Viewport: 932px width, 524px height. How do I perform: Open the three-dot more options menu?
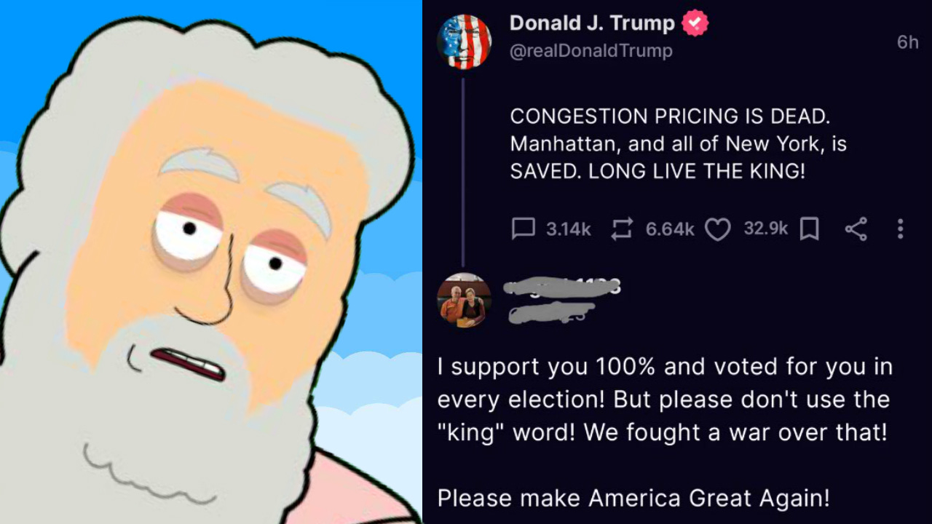pyautogui.click(x=900, y=229)
